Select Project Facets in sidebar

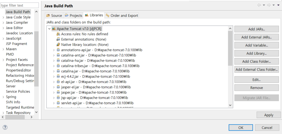click(17, 60)
